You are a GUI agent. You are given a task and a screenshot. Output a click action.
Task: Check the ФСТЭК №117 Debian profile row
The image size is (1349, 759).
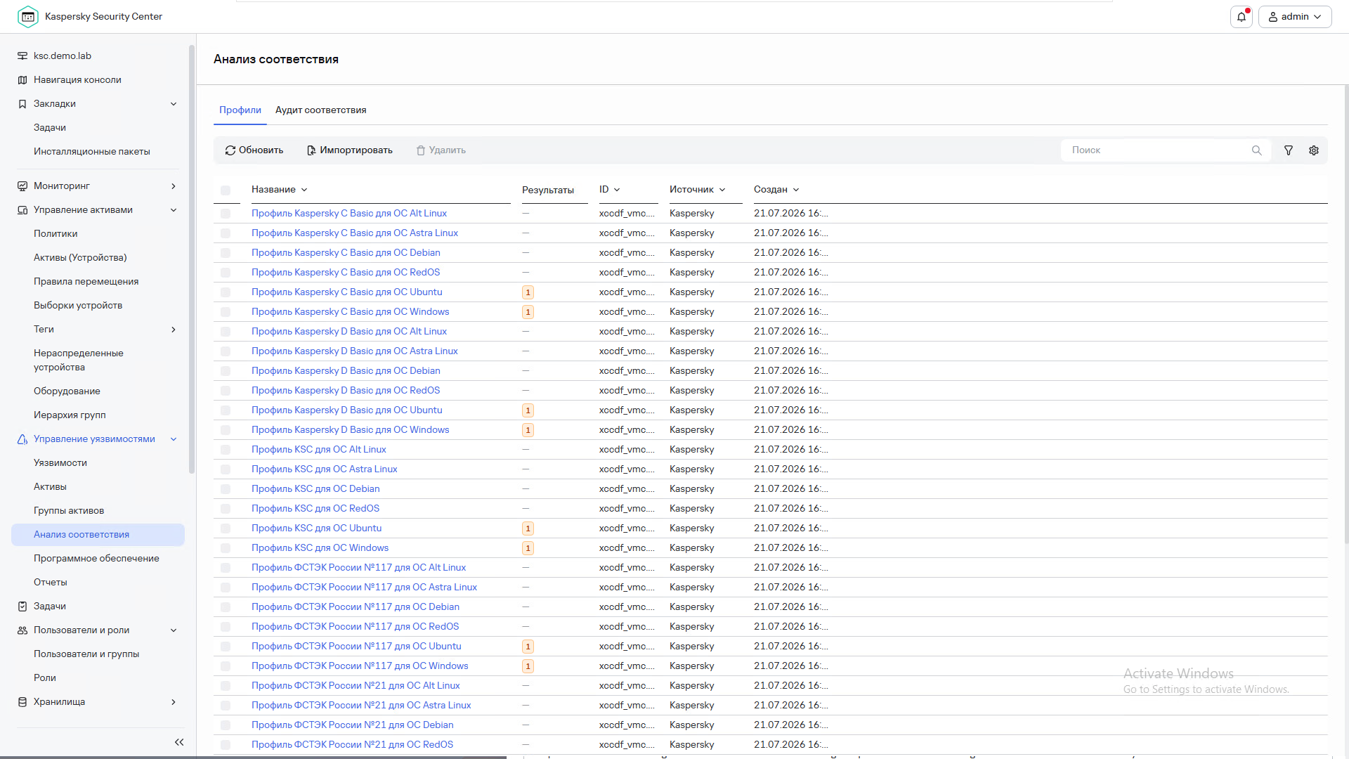click(226, 607)
